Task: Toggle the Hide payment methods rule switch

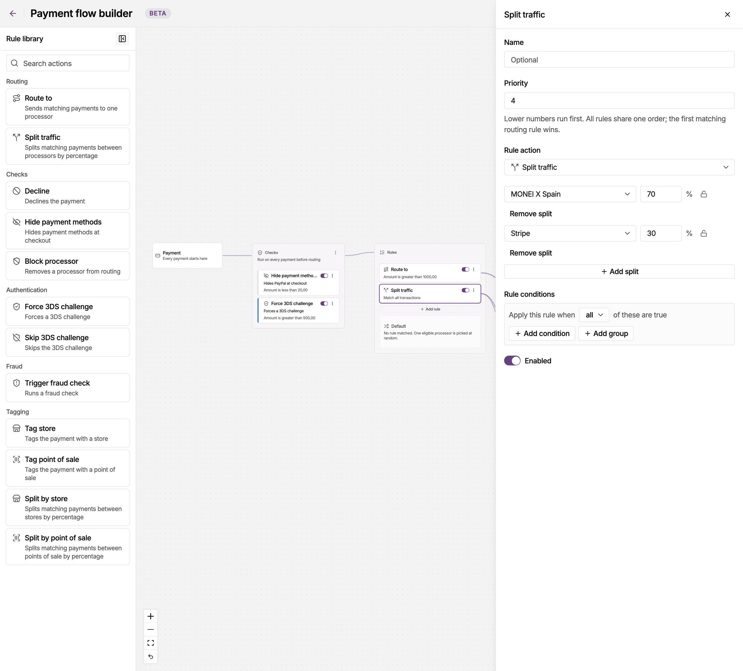Action: click(324, 276)
